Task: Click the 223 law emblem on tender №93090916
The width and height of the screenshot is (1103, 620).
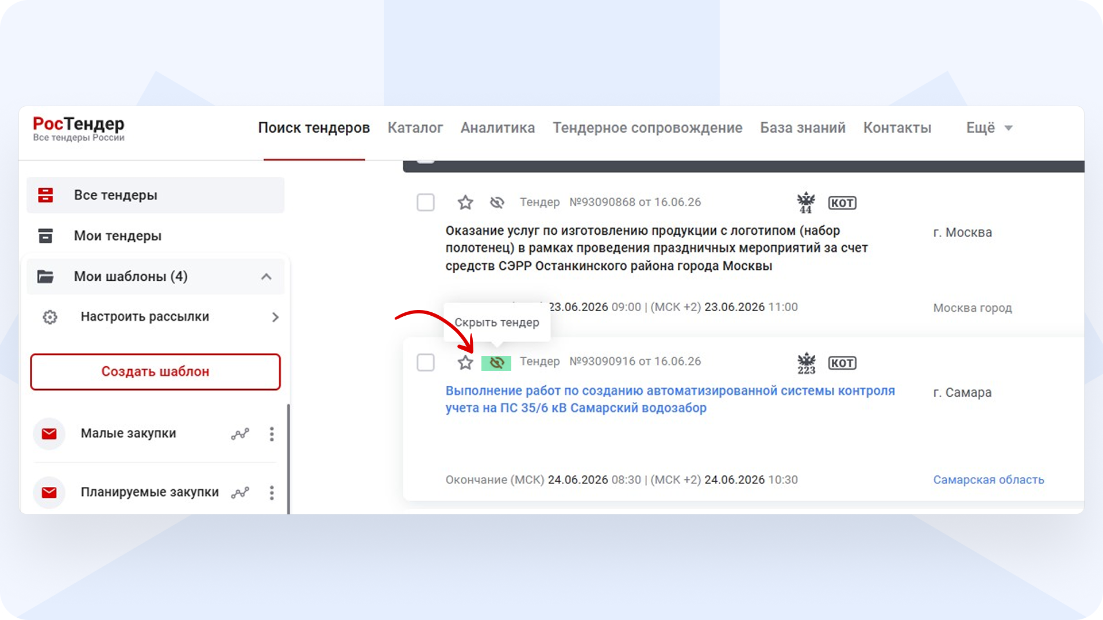Action: point(807,363)
